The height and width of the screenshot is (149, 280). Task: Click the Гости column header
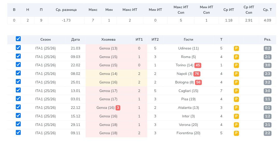click(x=188, y=40)
